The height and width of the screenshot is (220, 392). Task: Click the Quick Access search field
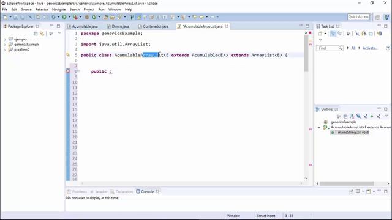tap(358, 17)
